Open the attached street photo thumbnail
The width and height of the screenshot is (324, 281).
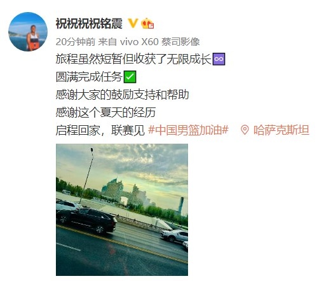point(122,210)
